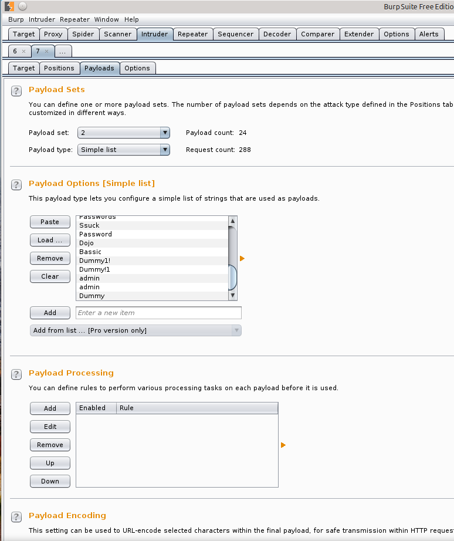
Task: Switch to the Alerts tab
Action: coord(429,34)
